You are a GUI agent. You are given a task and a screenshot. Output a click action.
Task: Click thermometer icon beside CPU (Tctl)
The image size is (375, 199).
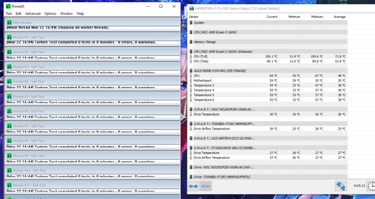coord(191,56)
